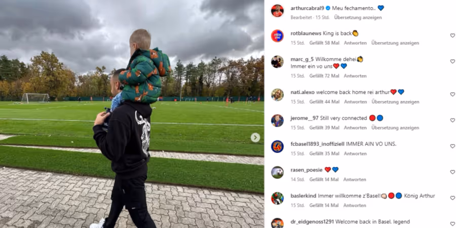The image size is (456, 228).
Task: Tap the heart icon on rasen_poesie's comment
Action: pos(452,172)
